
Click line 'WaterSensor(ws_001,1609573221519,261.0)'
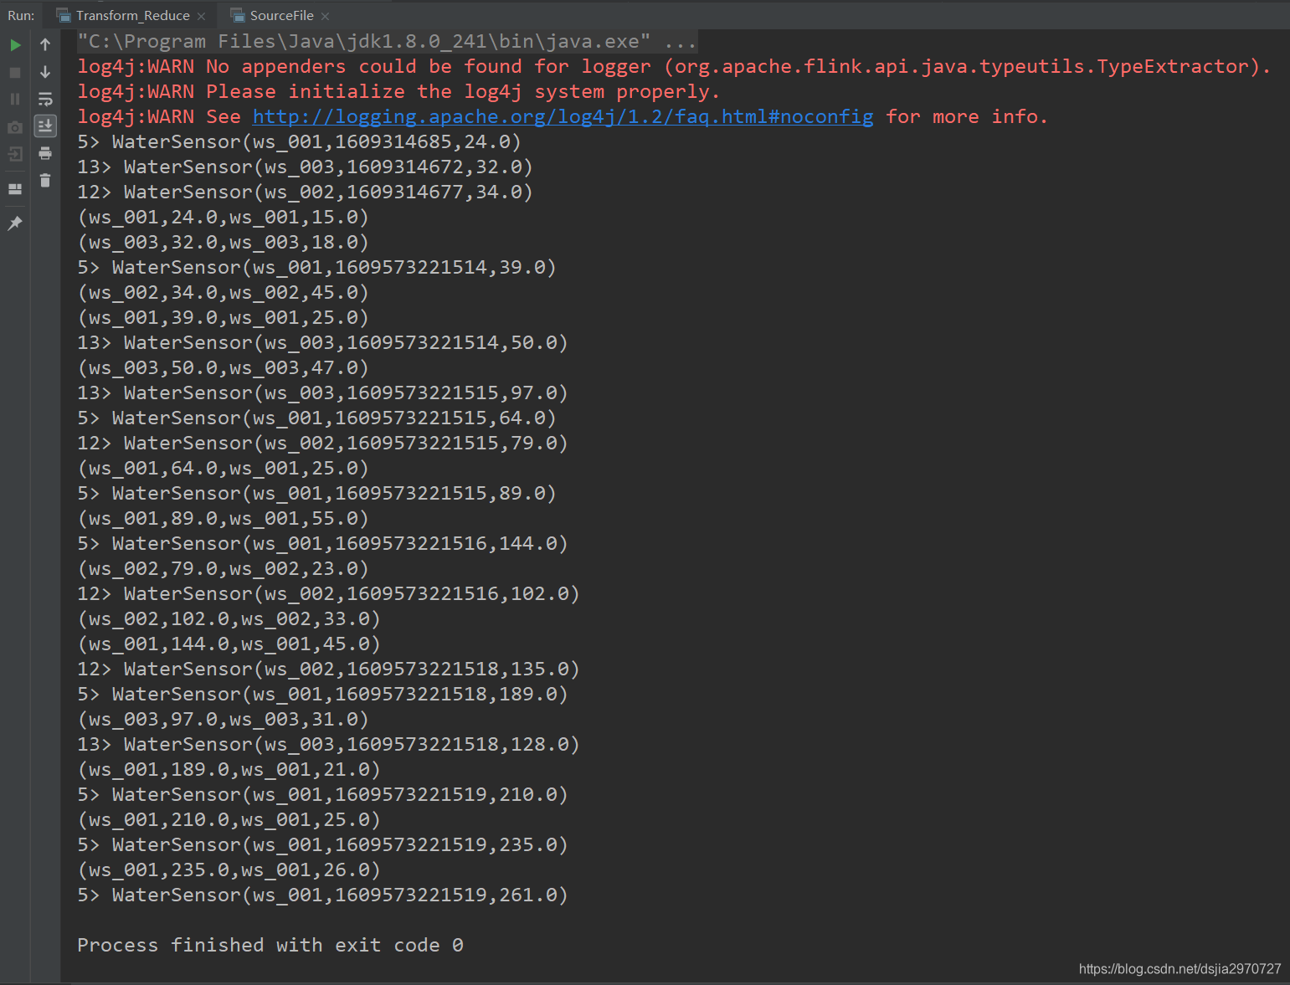click(322, 895)
